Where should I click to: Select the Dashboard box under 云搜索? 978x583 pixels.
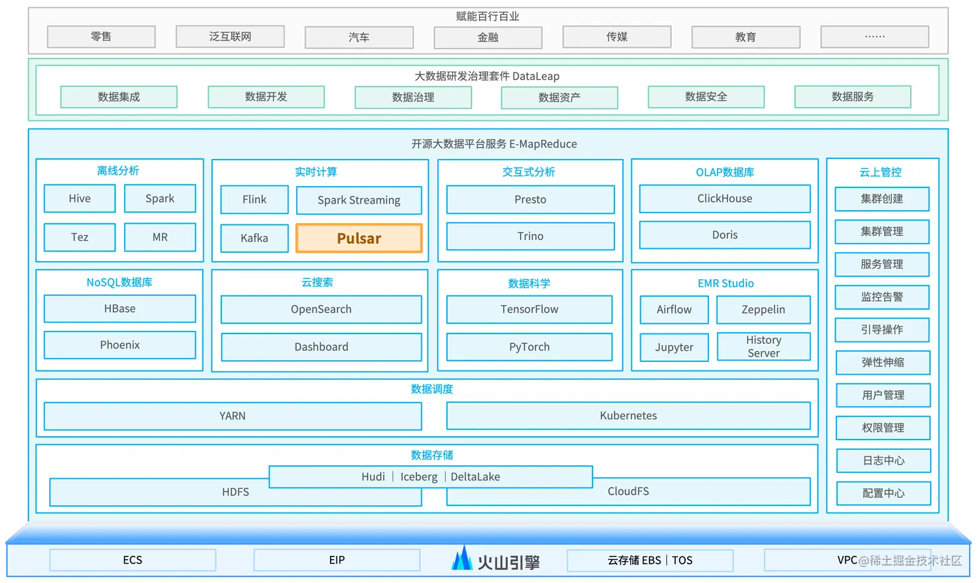[x=321, y=347]
